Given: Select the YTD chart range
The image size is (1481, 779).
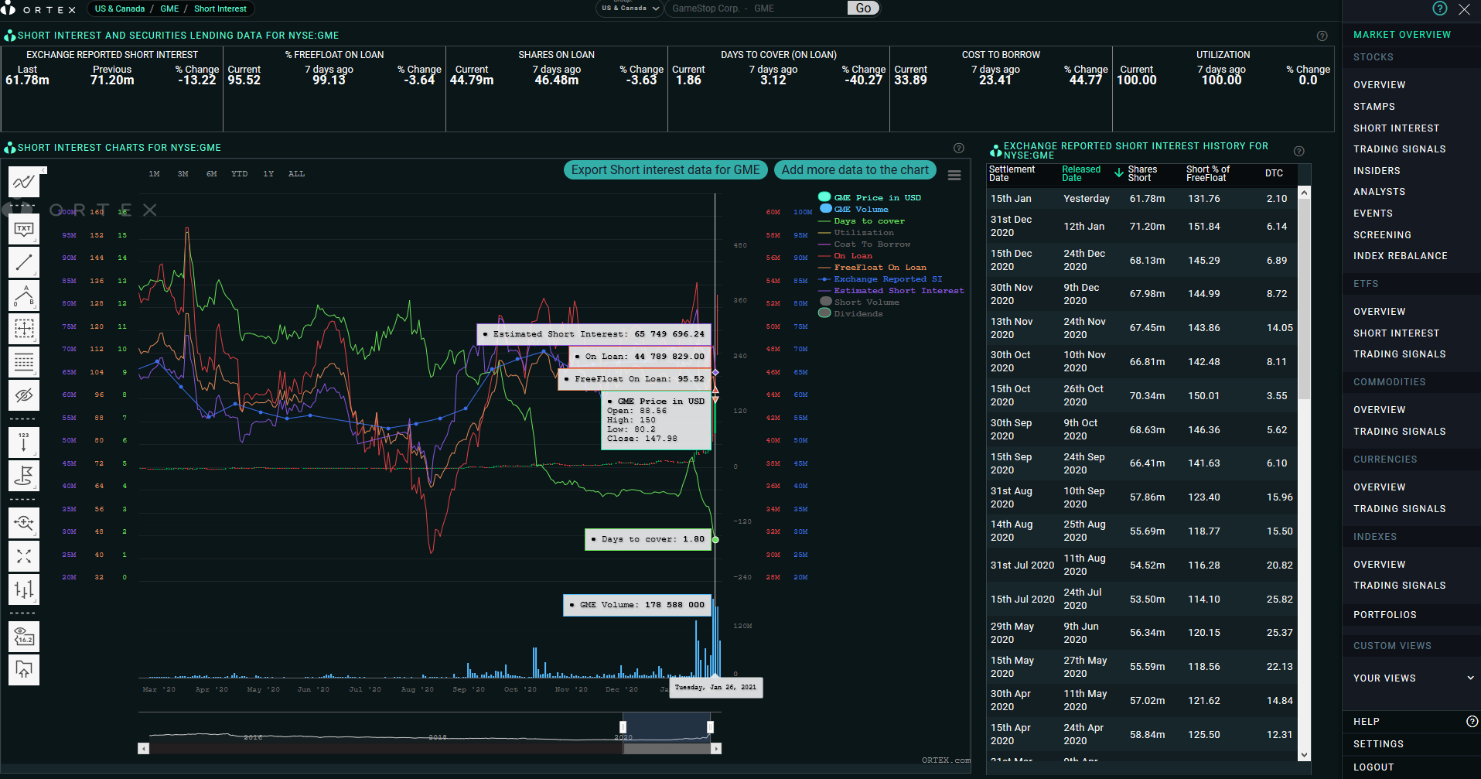Looking at the screenshot, I should tap(240, 174).
